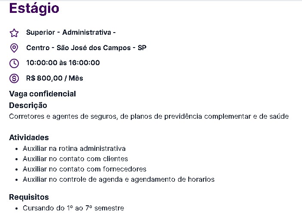The image size is (302, 216).
Task: Select Auxiliar na rotina administrativa item
Action: click(74, 149)
